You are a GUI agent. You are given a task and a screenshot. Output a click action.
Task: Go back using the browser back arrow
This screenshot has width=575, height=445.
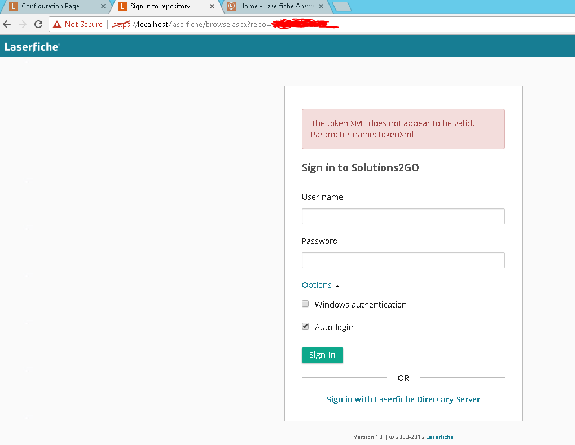7,25
